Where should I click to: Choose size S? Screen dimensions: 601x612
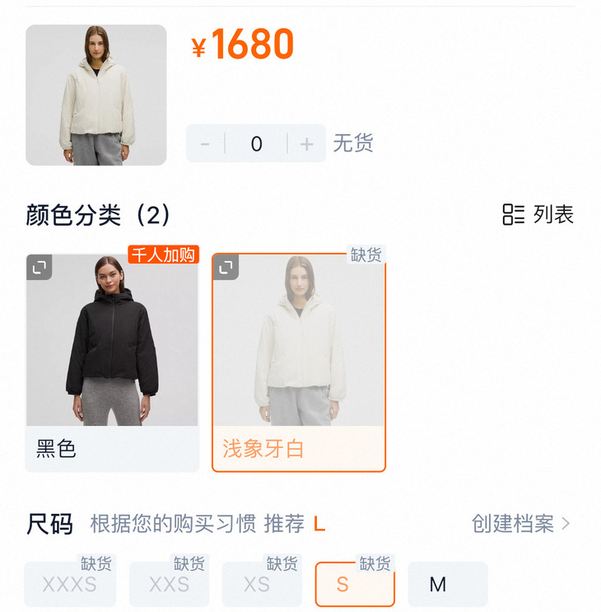[x=355, y=584]
